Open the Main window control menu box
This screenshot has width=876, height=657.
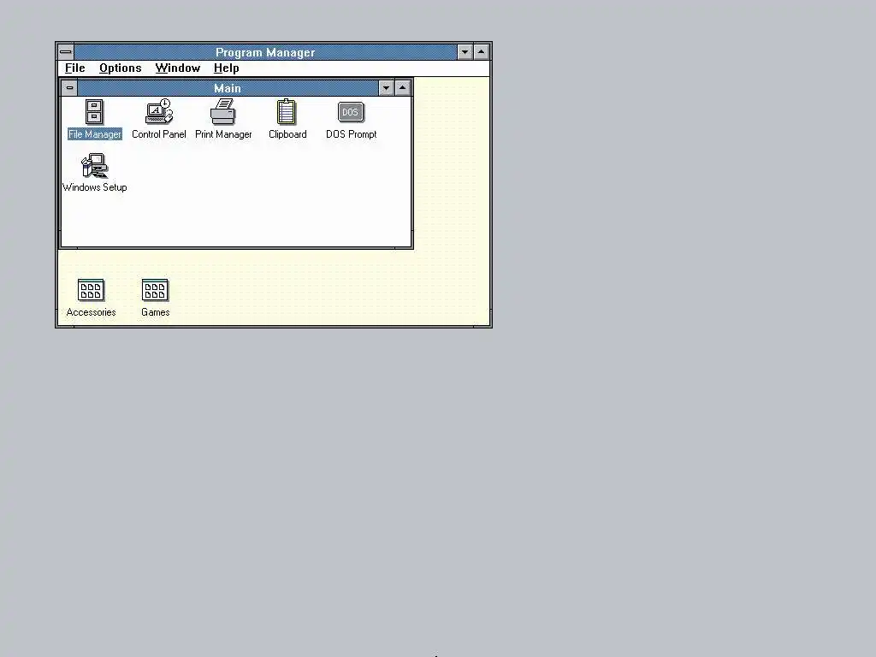click(69, 88)
